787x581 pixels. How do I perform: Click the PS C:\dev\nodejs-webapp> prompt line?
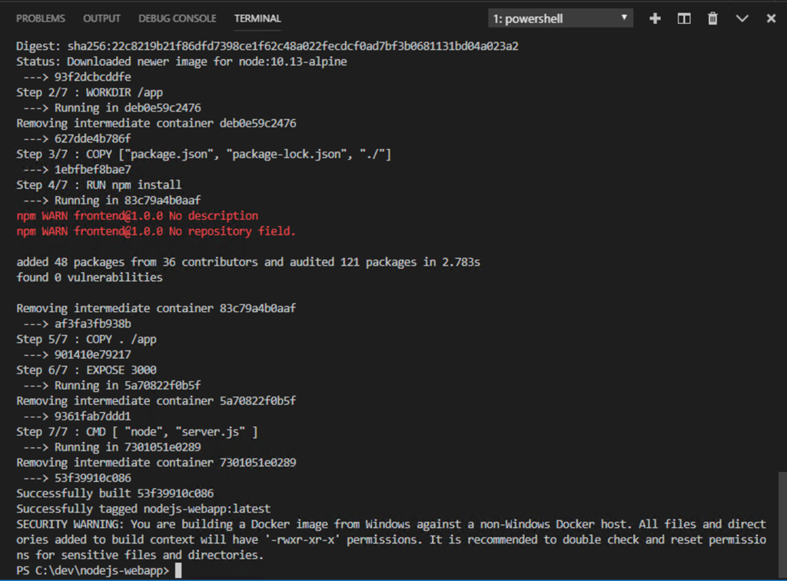pos(93,570)
